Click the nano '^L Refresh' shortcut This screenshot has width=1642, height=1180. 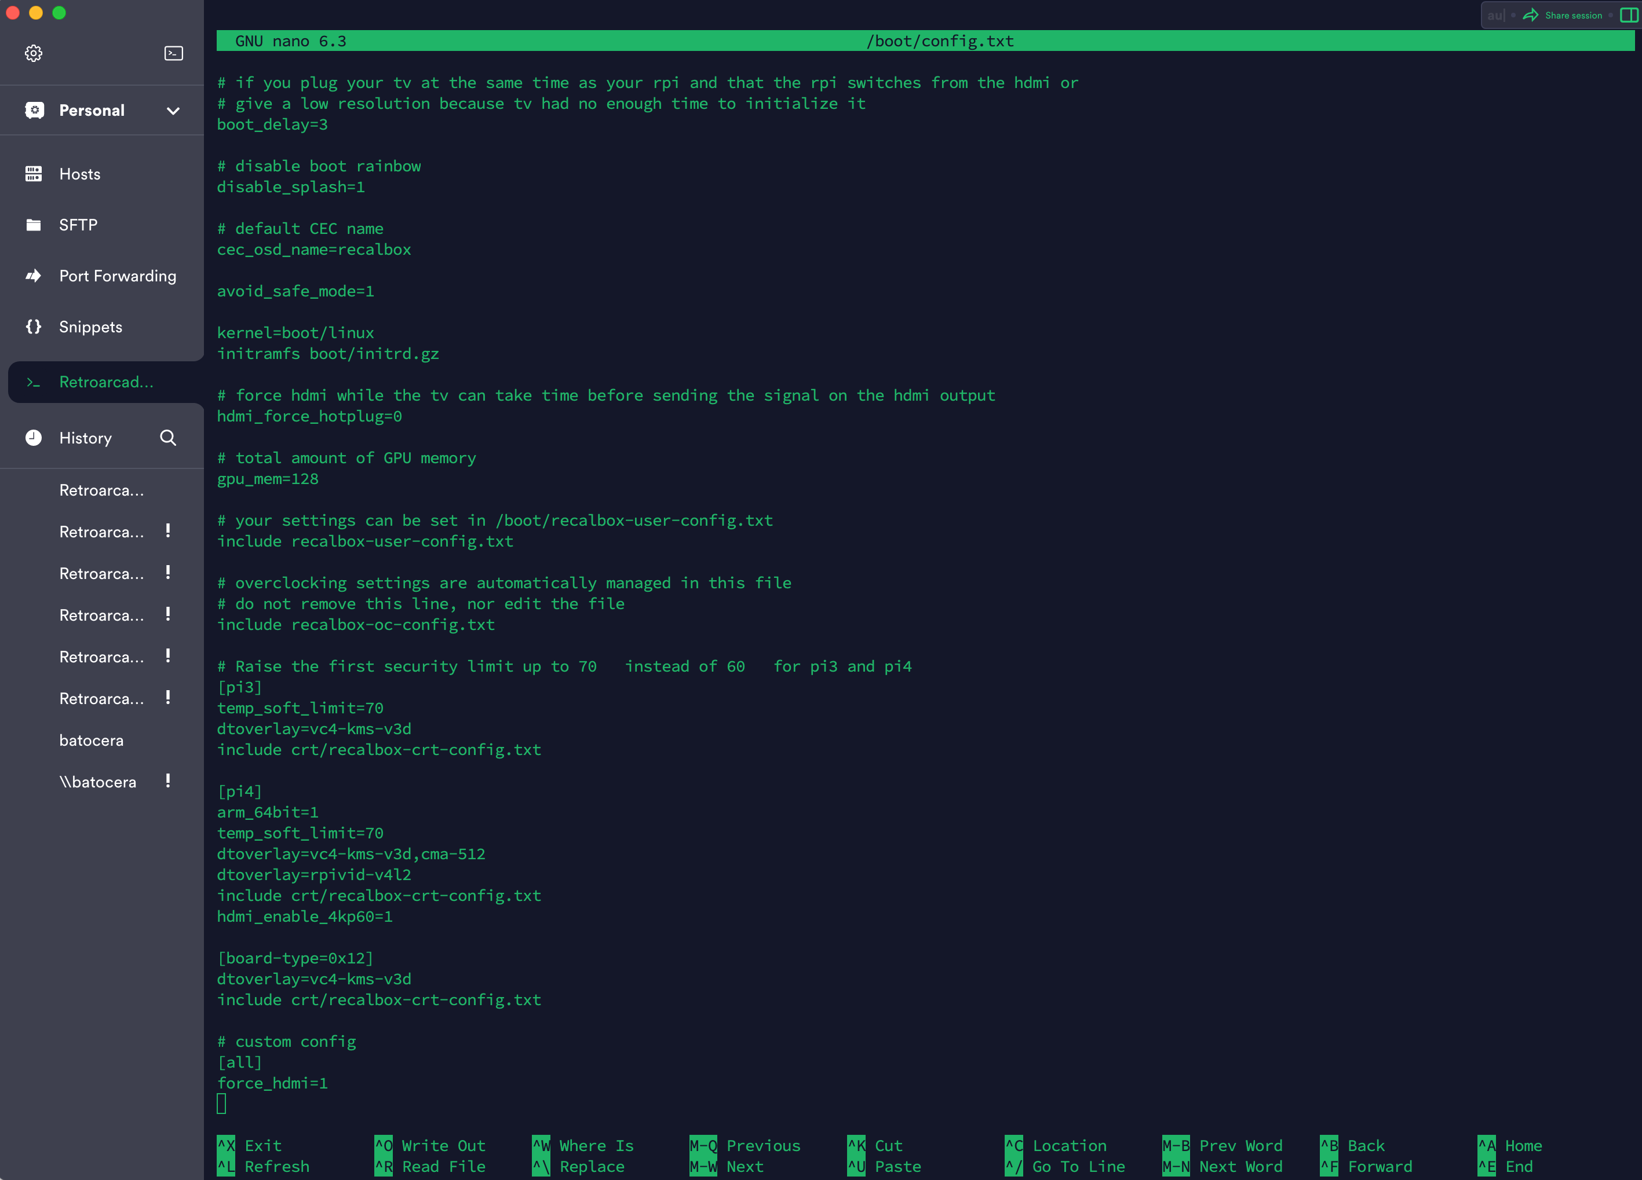(264, 1166)
